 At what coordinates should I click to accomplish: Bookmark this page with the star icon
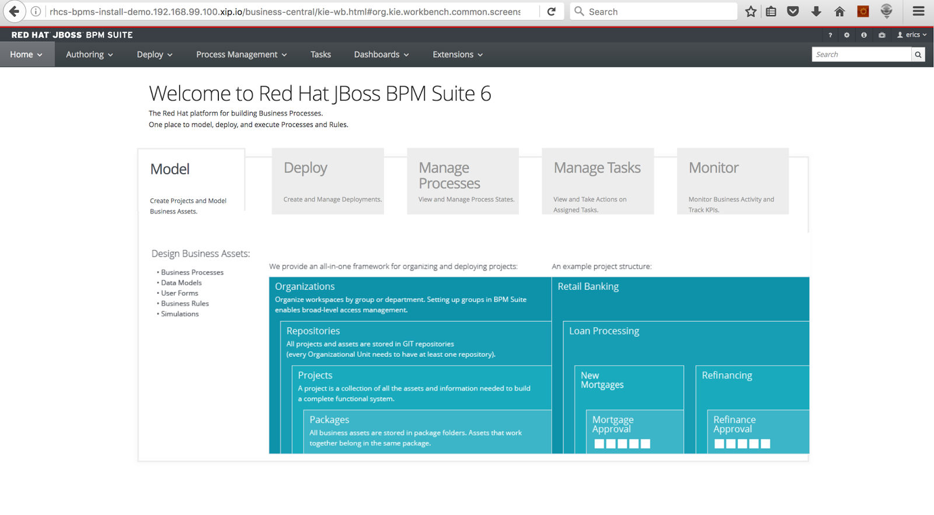coord(751,12)
